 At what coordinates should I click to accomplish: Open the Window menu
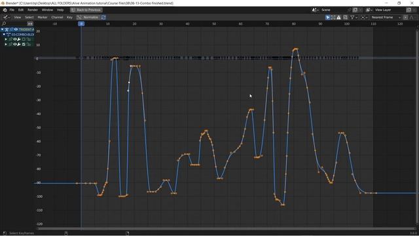point(47,10)
